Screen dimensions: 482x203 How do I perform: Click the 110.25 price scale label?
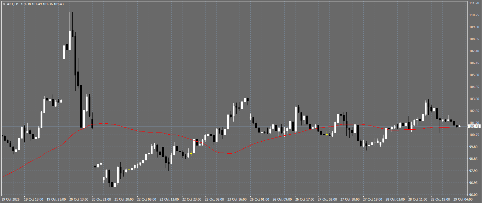tap(474, 15)
